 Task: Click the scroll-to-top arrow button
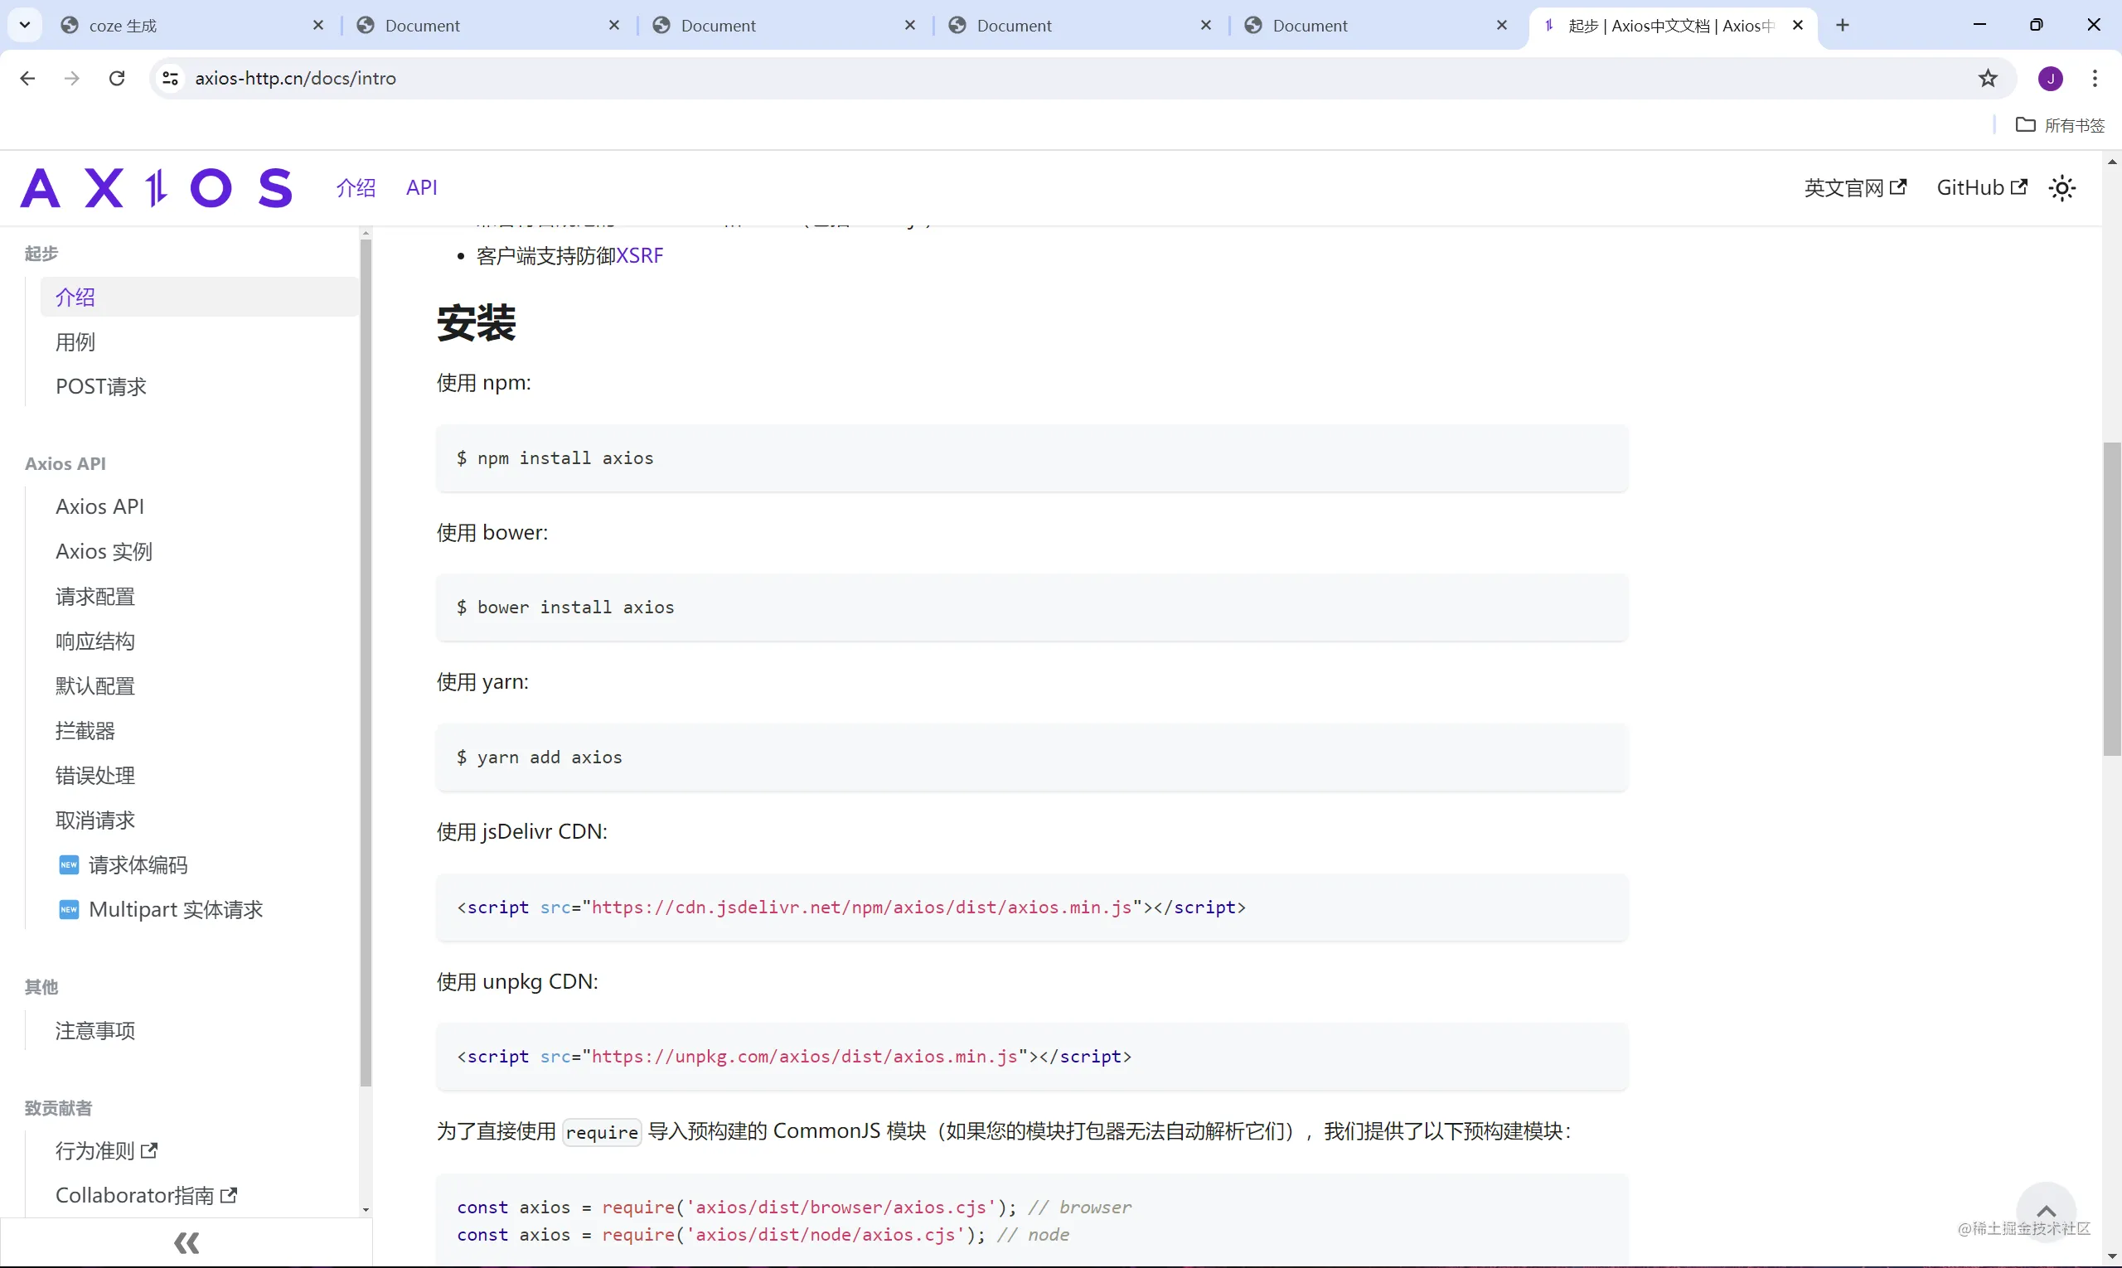coord(2045,1212)
